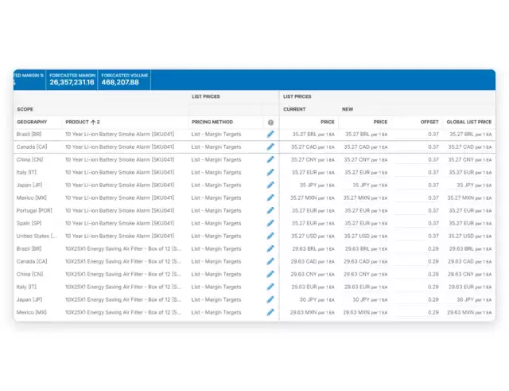
Task: Click the Offset column header
Action: [429, 122]
